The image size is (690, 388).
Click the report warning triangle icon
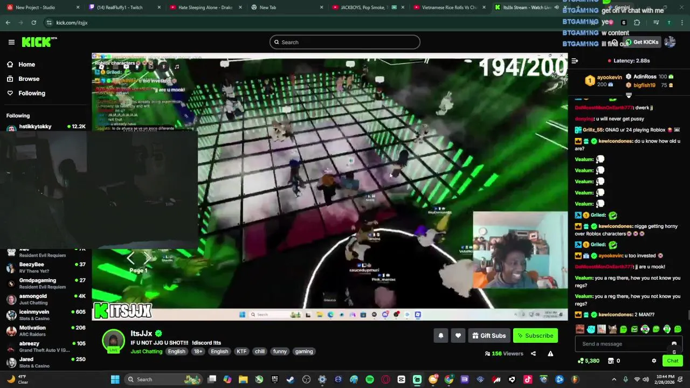pos(550,354)
